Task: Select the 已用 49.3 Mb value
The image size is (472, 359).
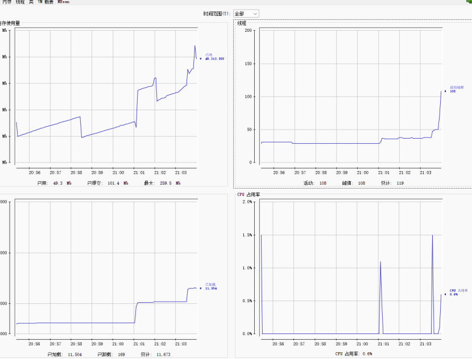Action: pyautogui.click(x=55, y=183)
